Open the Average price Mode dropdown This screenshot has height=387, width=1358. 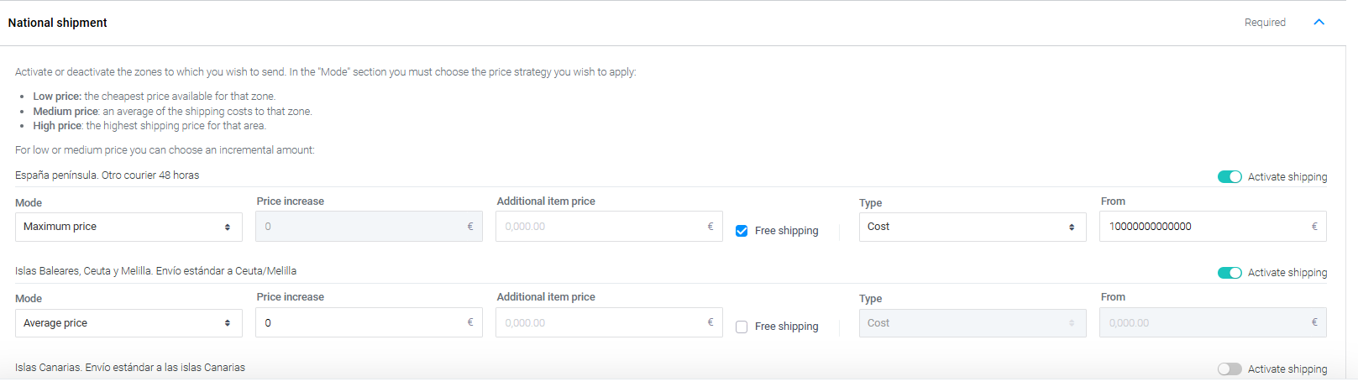tap(128, 323)
